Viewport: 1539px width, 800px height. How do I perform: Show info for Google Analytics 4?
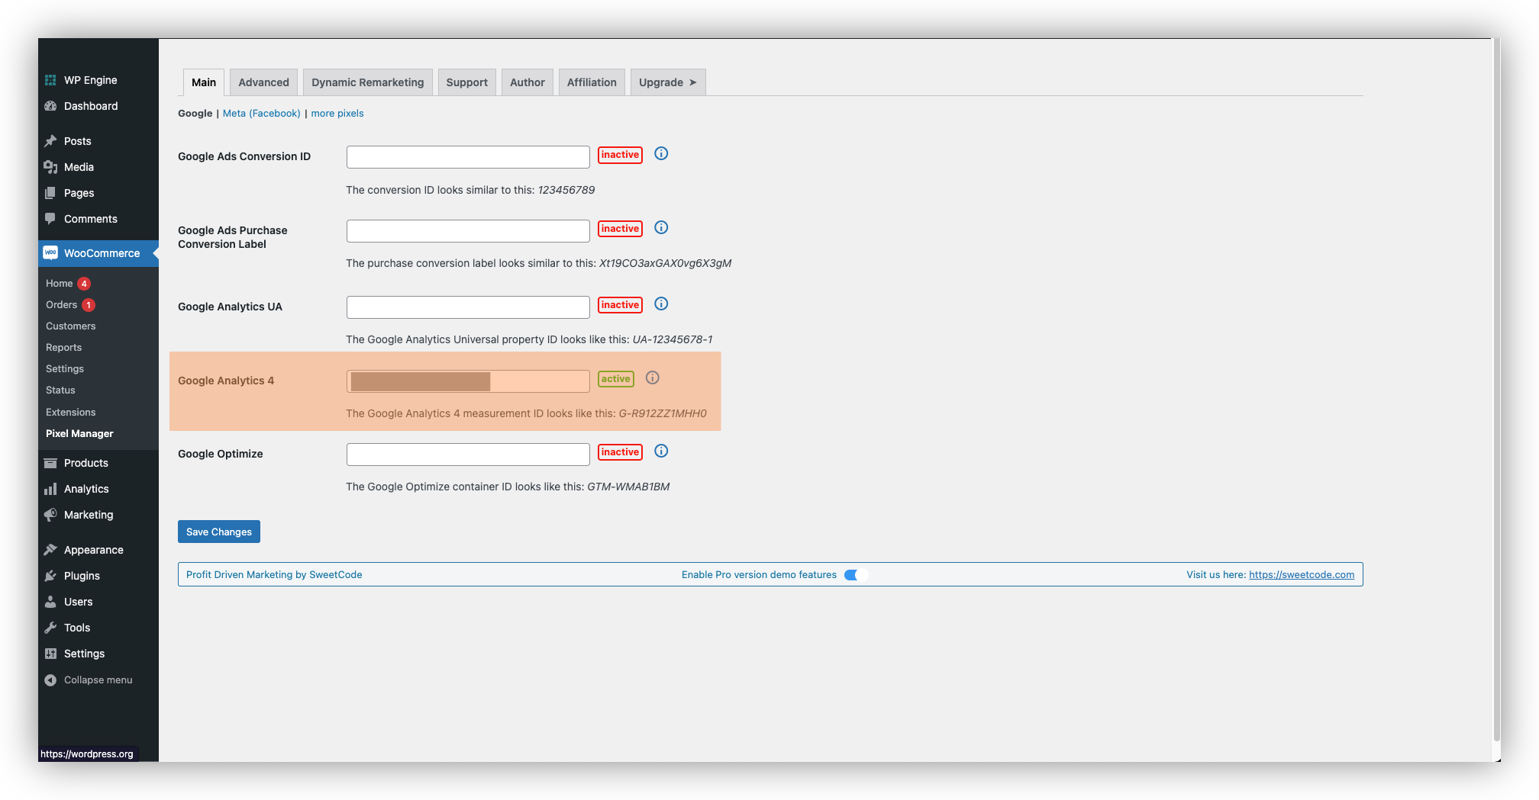click(x=652, y=378)
